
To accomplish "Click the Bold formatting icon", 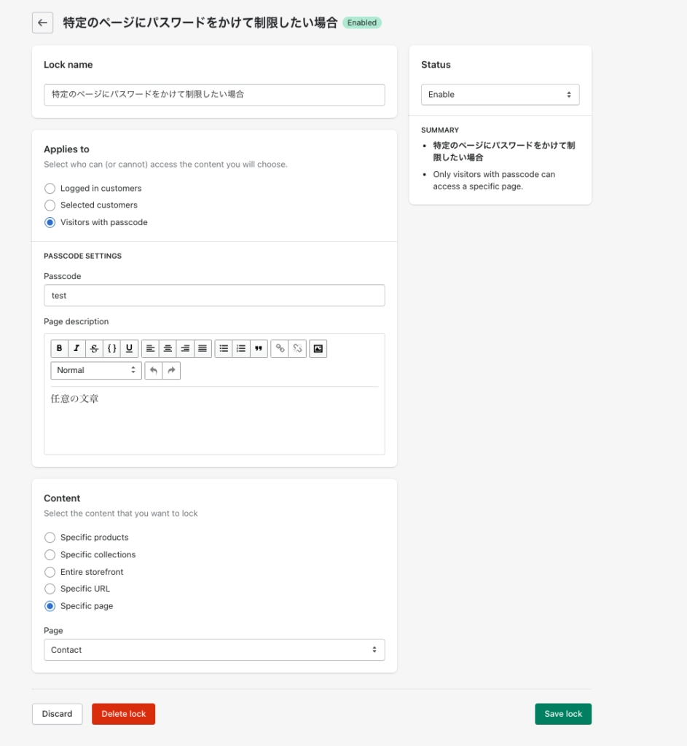I will 60,348.
